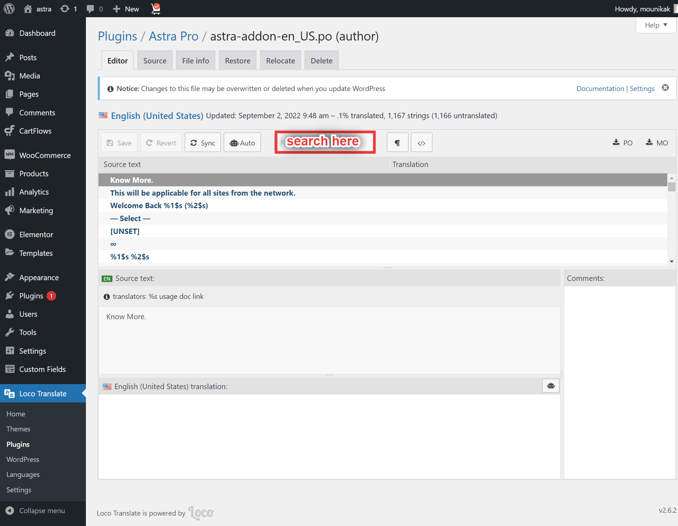Screen dimensions: 678x526
Task: Open comments from admin bar
Action: point(95,9)
